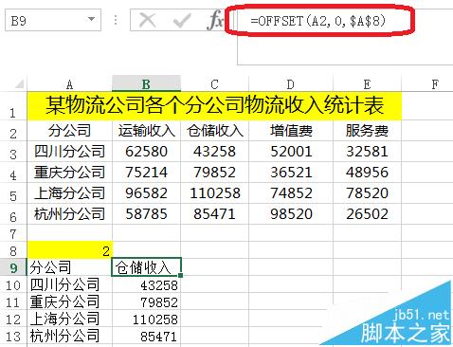Click yellow cell A8 containing 2
The width and height of the screenshot is (453, 347).
pyautogui.click(x=70, y=250)
